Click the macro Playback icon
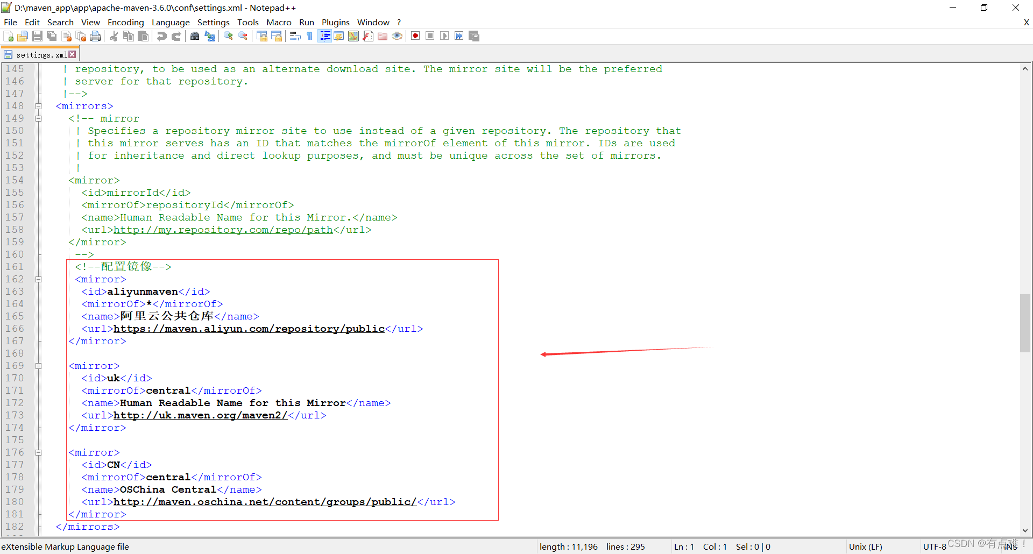1033x554 pixels. pyautogui.click(x=444, y=36)
